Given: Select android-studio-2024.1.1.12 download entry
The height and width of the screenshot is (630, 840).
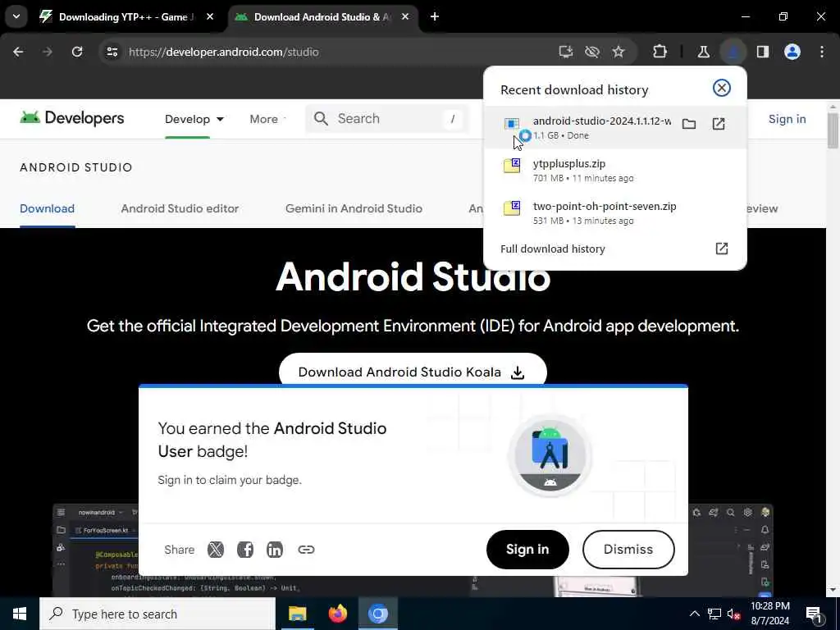Looking at the screenshot, I should tap(615, 127).
